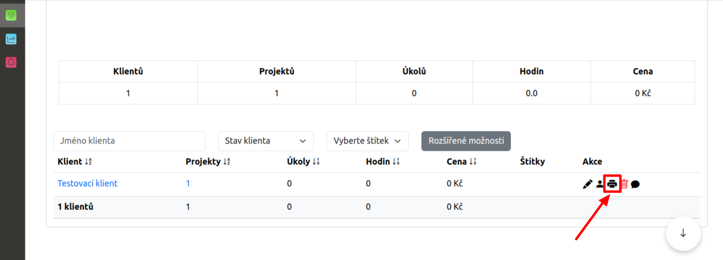
Task: Open the blue statistics chart sidebar icon
Action: 11,39
